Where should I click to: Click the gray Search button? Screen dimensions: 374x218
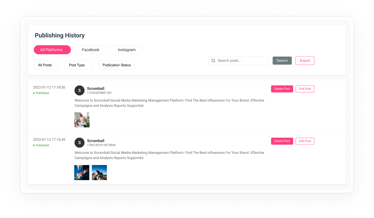coord(282,61)
